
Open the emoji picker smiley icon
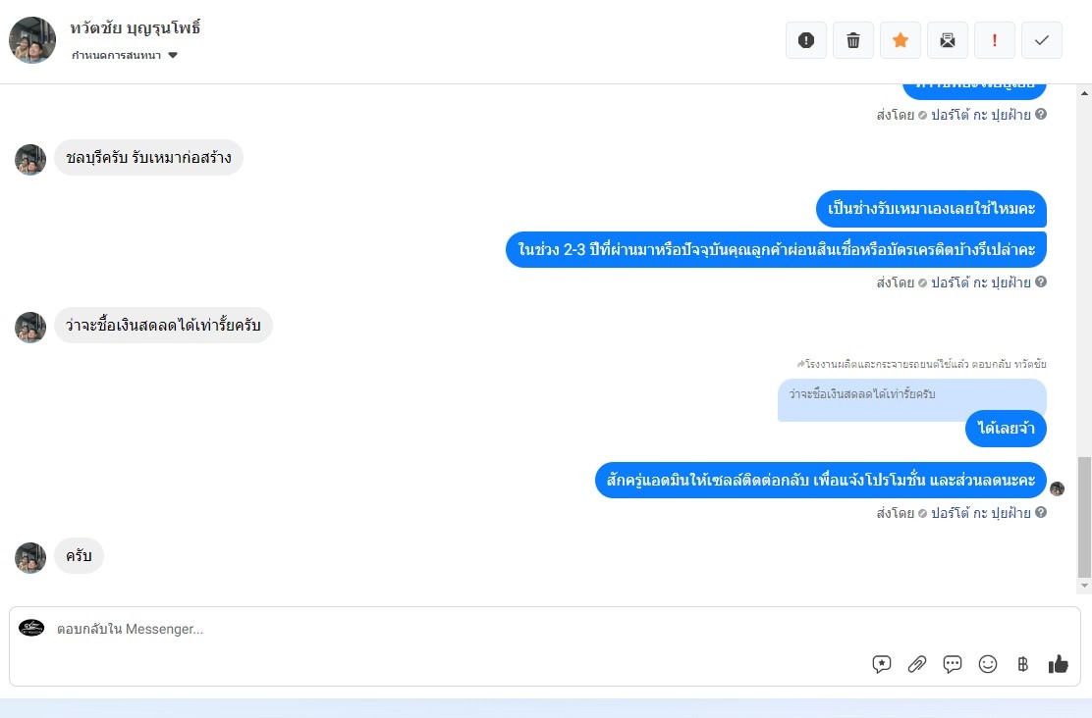(x=988, y=664)
